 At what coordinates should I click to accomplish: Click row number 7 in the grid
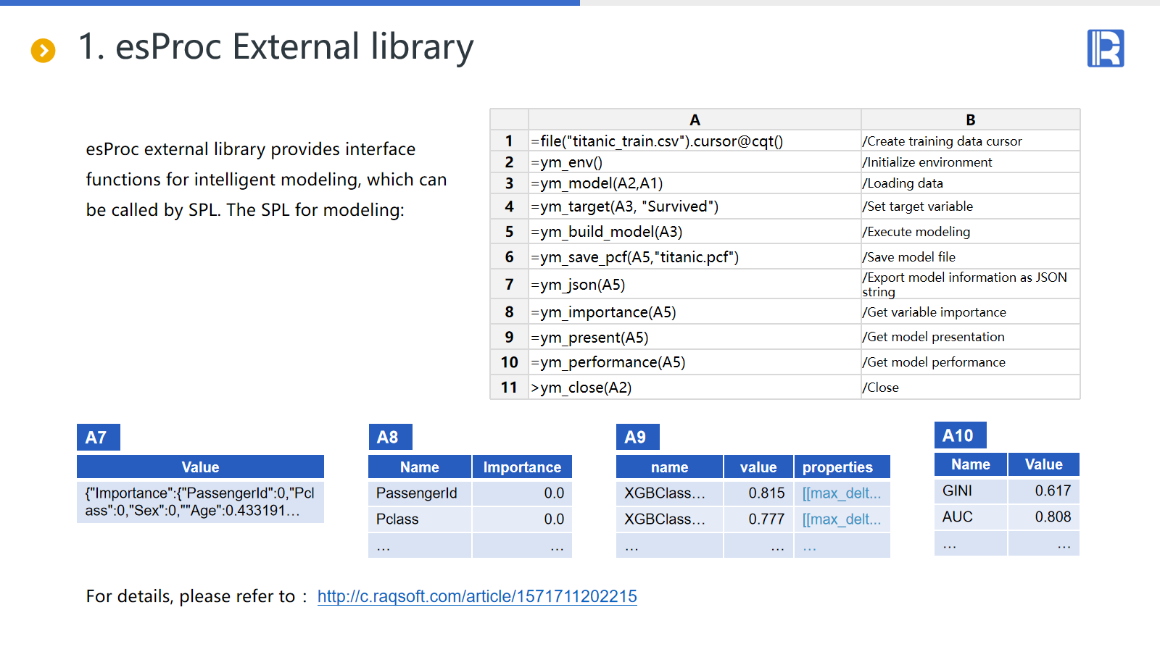[509, 285]
